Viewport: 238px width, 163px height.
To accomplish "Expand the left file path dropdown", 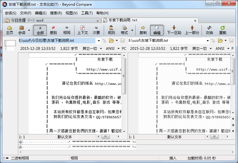I will click(99, 41).
